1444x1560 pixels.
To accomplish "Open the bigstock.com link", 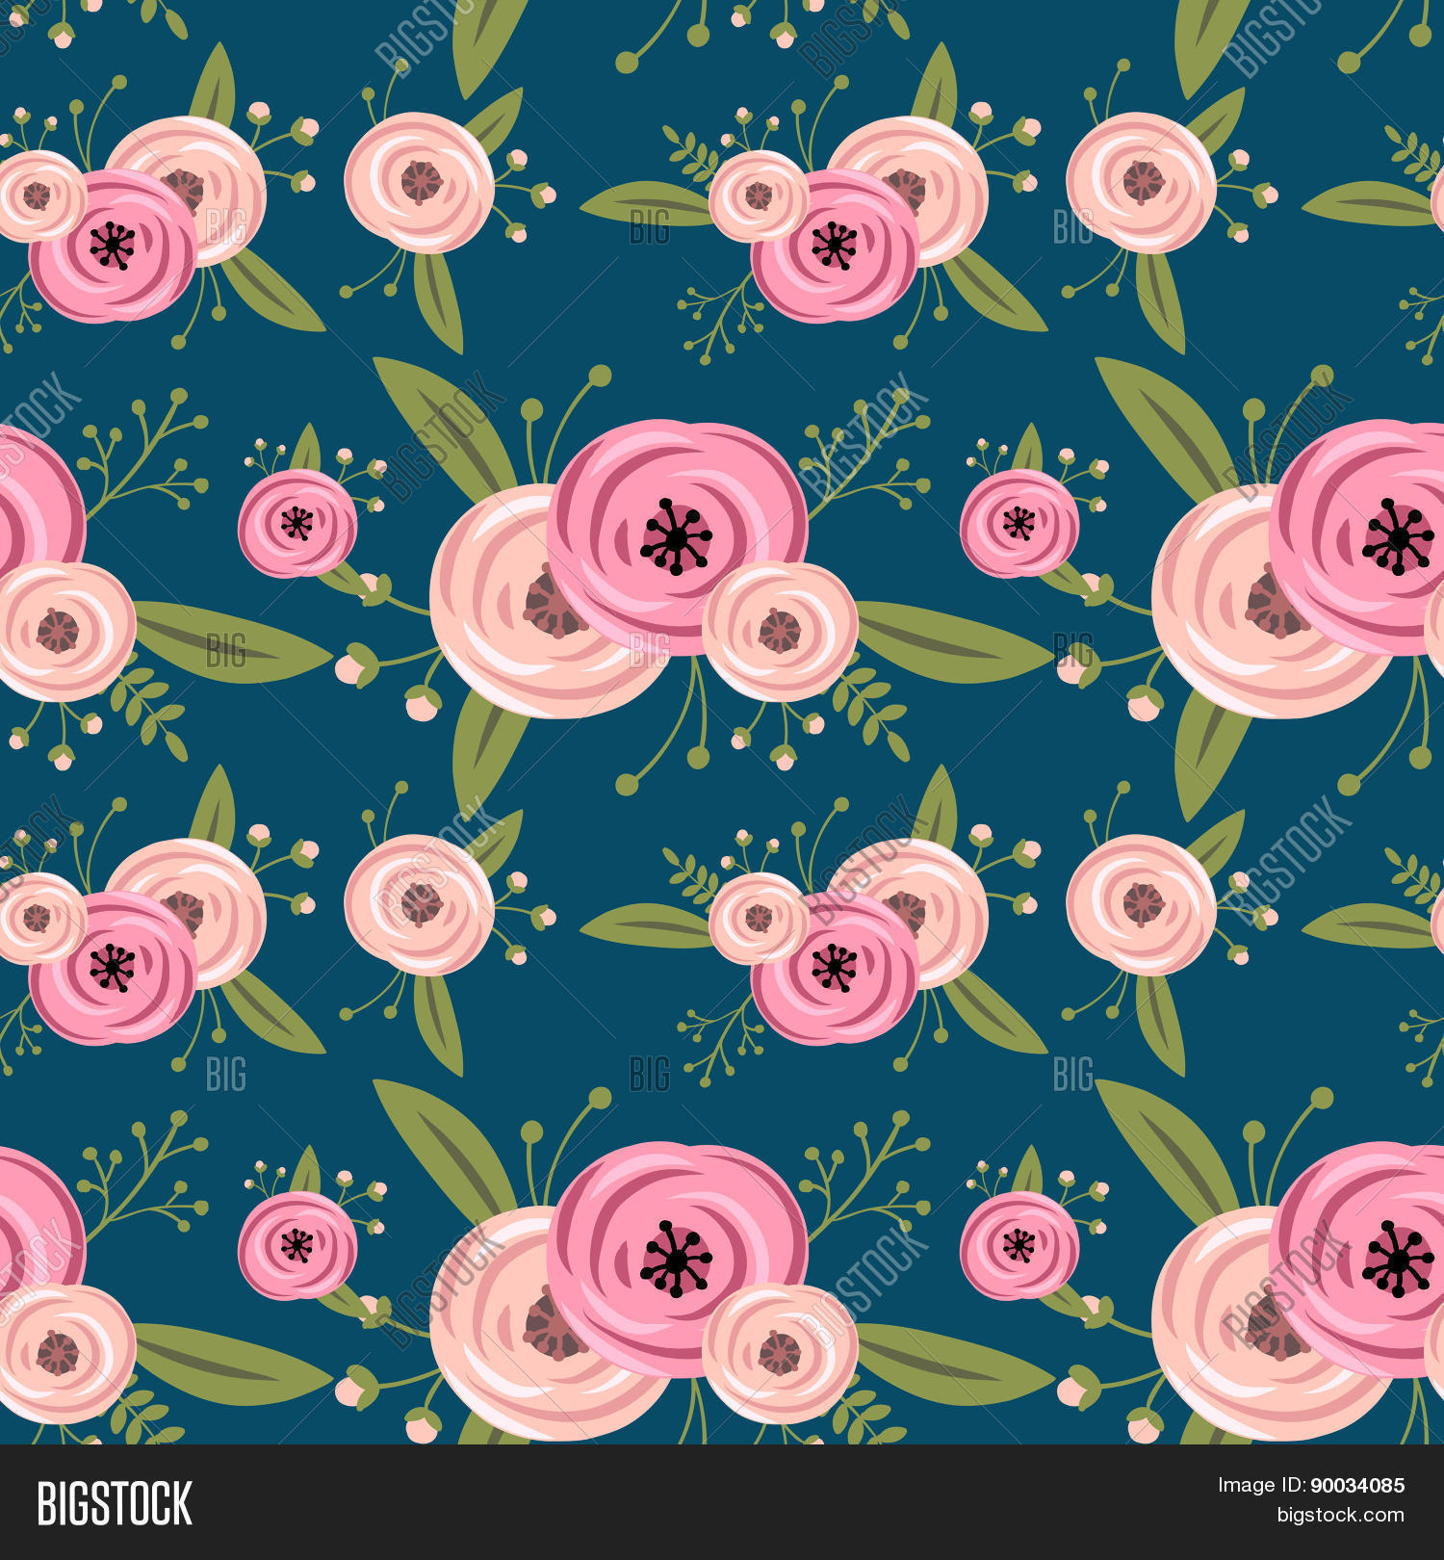I will [x=1340, y=1515].
